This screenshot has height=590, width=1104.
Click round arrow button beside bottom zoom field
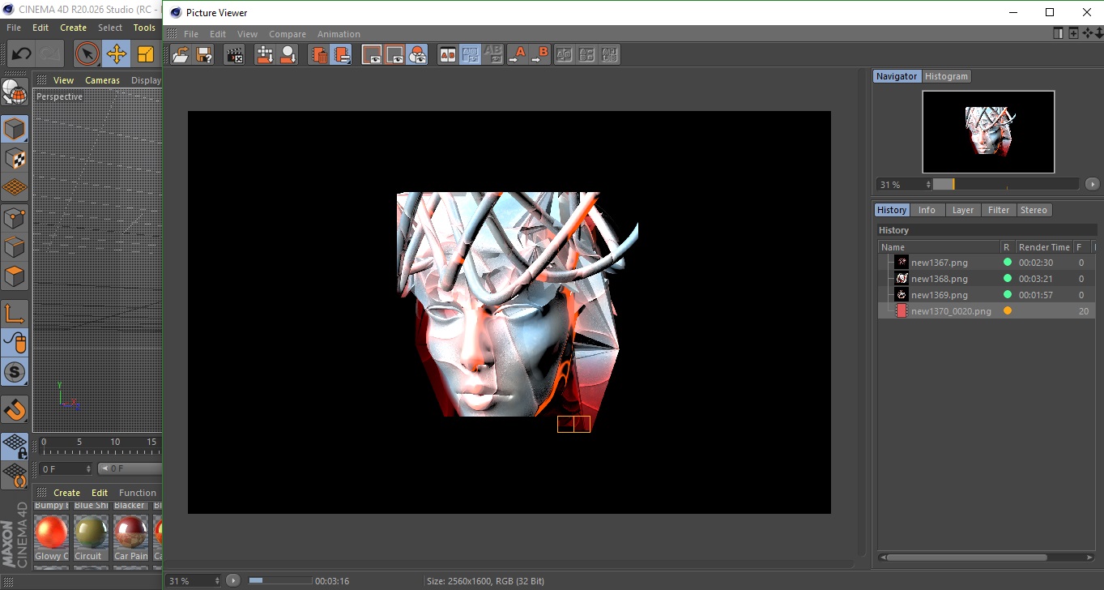(x=233, y=581)
